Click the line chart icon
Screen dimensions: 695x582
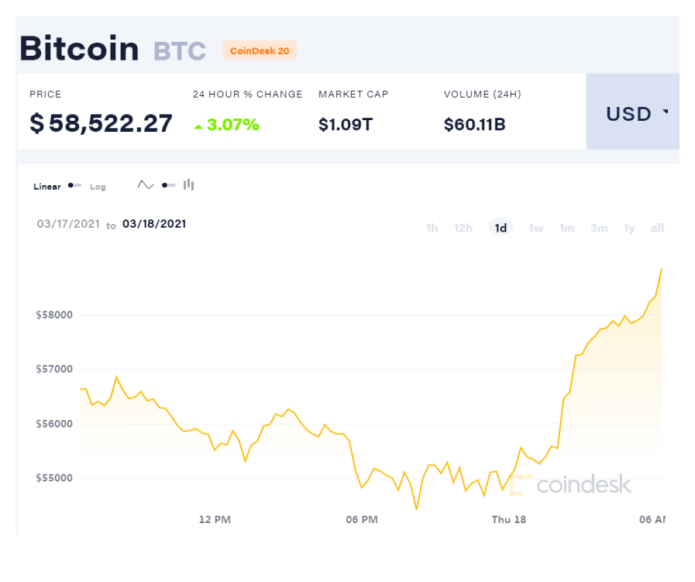(x=146, y=185)
